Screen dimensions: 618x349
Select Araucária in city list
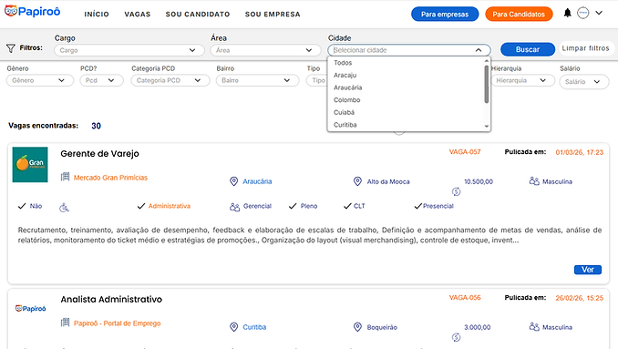(406, 87)
